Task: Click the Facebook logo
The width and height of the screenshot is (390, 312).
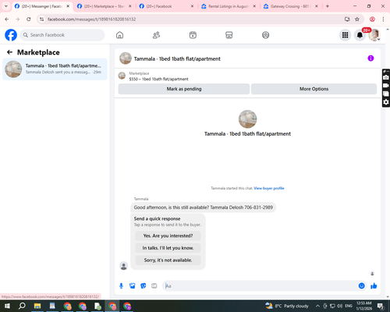Action: click(11, 35)
